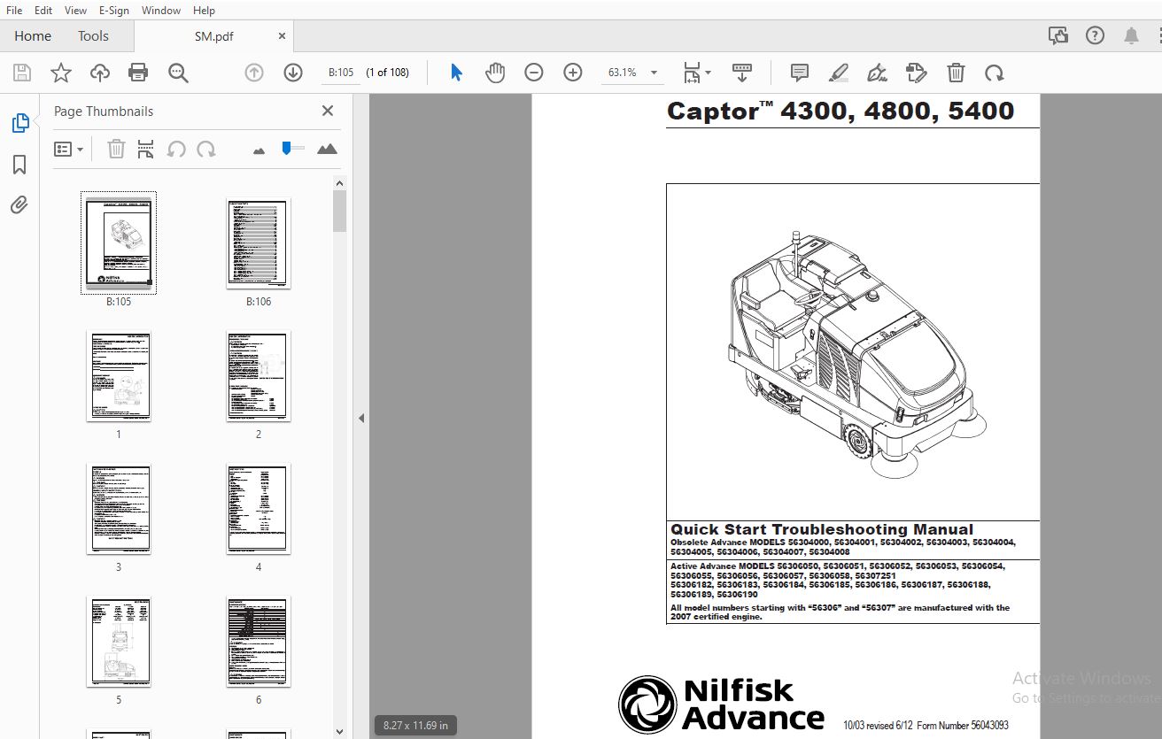Open the Window menu
The height and width of the screenshot is (739, 1162).
161,10
